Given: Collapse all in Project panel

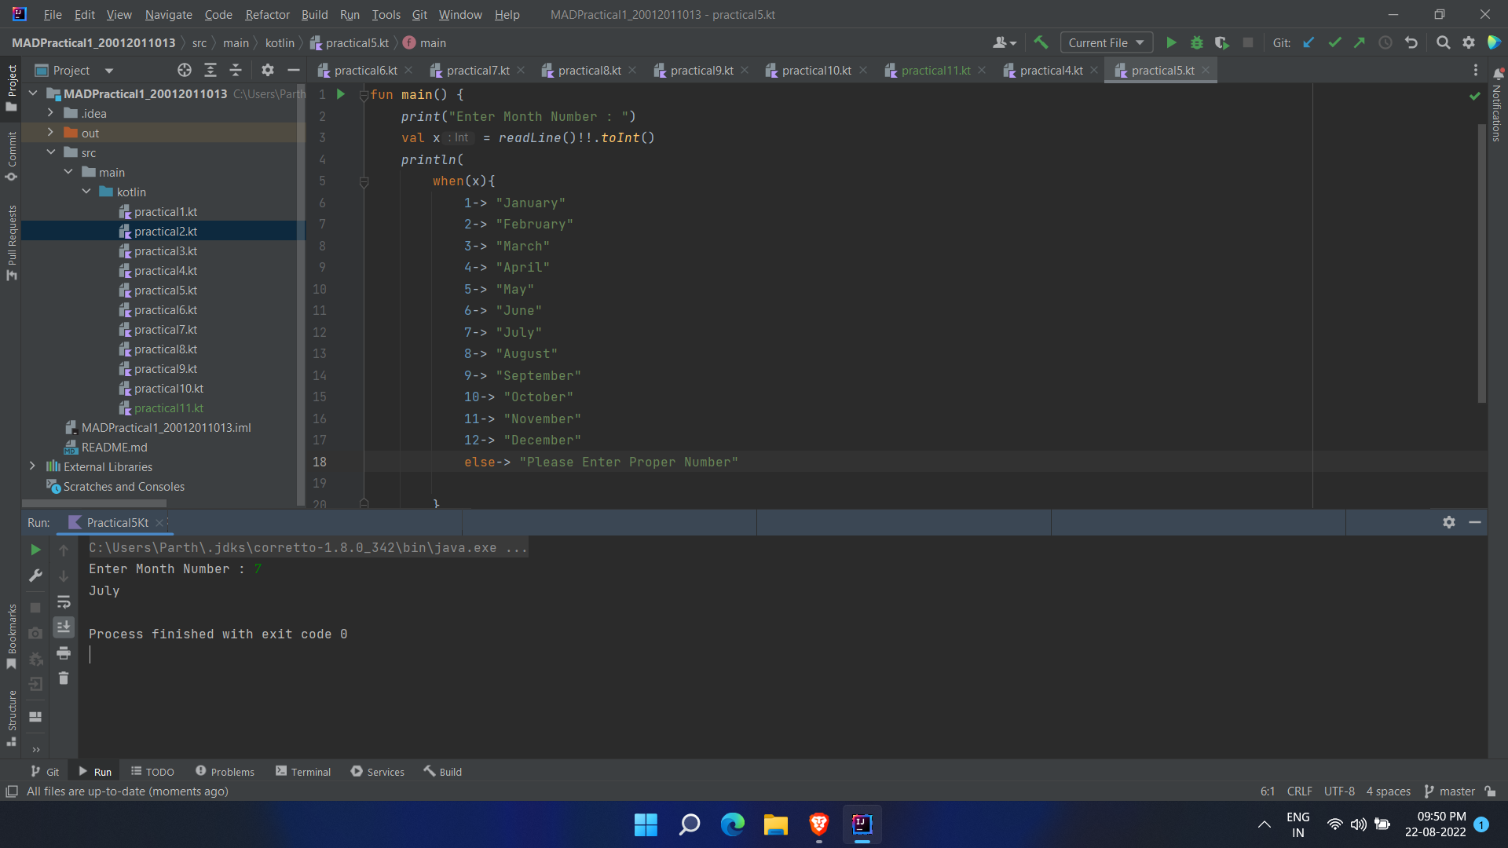Looking at the screenshot, I should click(236, 71).
